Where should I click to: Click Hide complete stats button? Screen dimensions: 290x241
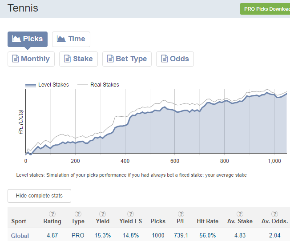tap(39, 196)
